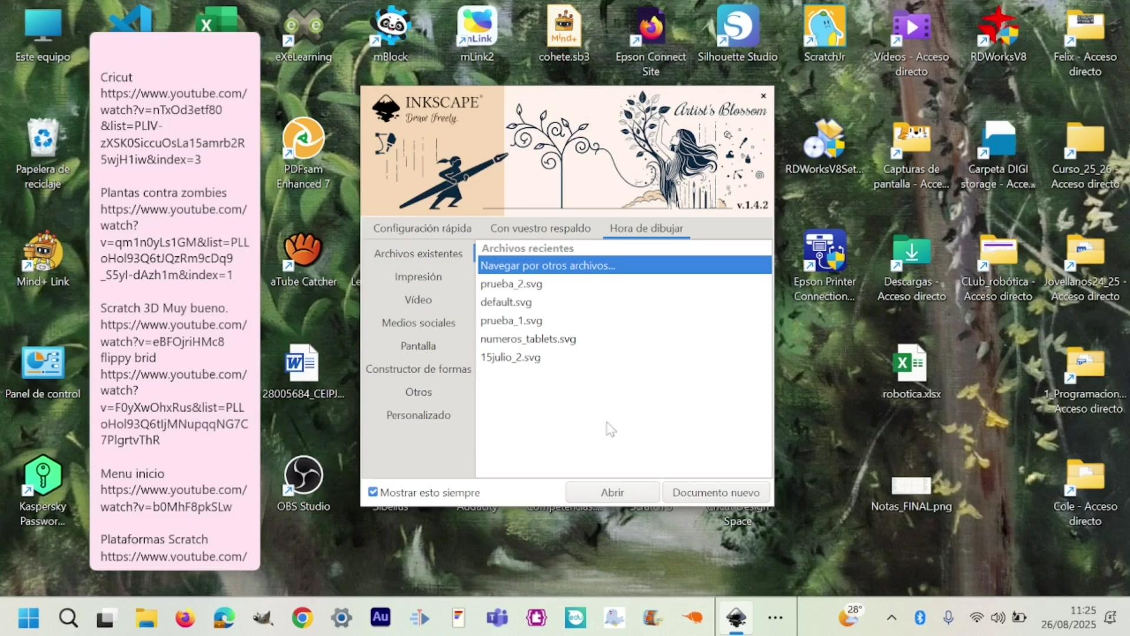Image resolution: width=1130 pixels, height=636 pixels.
Task: Select recent file default.svg
Action: pyautogui.click(x=624, y=302)
